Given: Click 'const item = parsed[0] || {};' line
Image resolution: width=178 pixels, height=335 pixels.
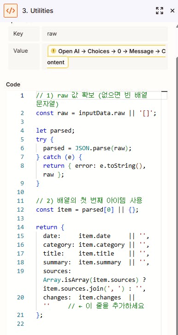Looking at the screenshot, I should pos(87,209).
